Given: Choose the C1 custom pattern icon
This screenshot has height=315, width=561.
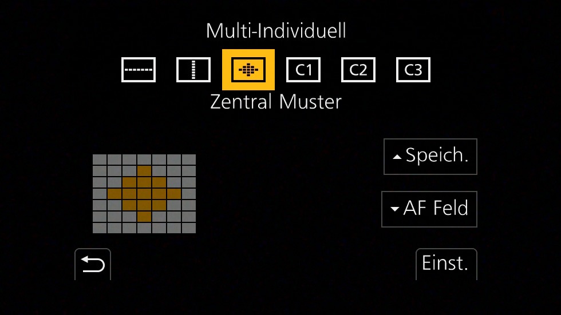Looking at the screenshot, I should pos(303,70).
